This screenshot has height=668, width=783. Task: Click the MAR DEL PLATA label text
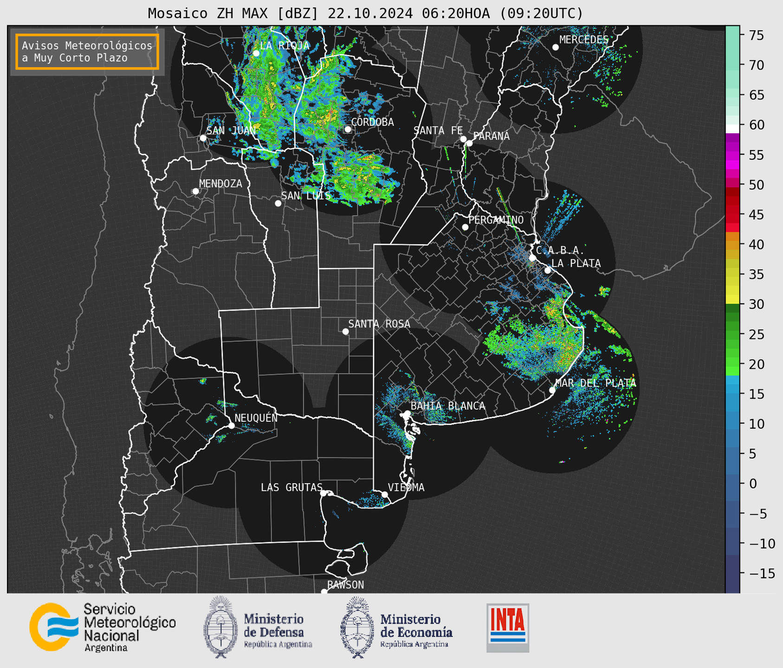coord(595,383)
